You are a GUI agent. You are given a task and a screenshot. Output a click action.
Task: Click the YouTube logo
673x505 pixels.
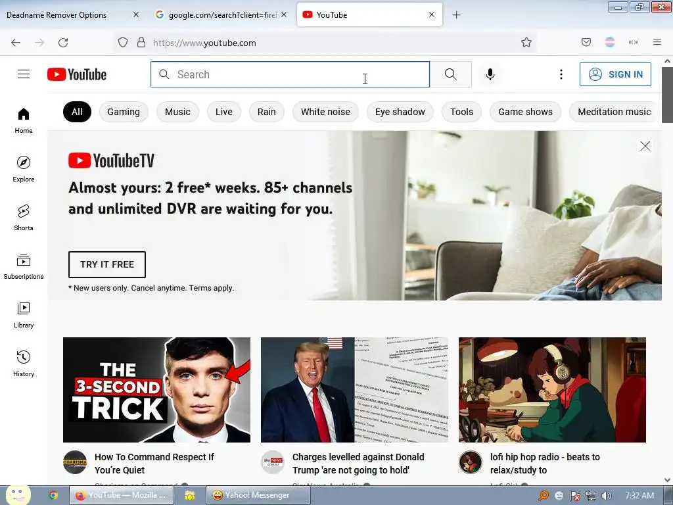click(x=77, y=74)
